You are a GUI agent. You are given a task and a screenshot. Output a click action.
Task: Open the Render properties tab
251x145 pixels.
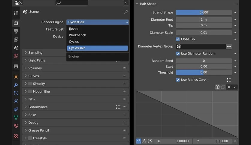point(16,23)
